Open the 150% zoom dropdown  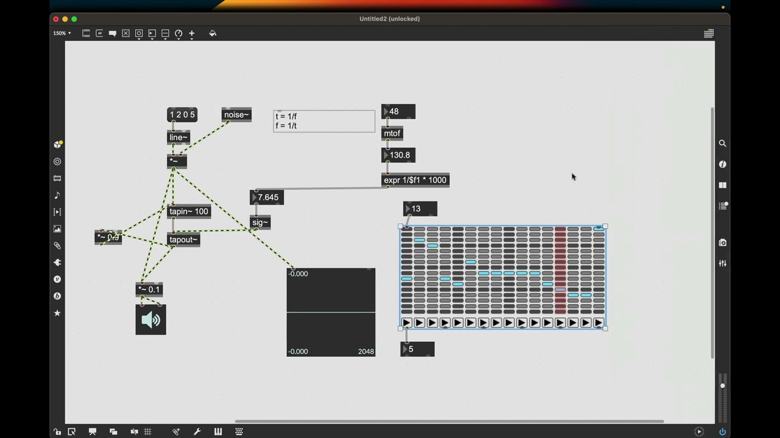coord(62,33)
